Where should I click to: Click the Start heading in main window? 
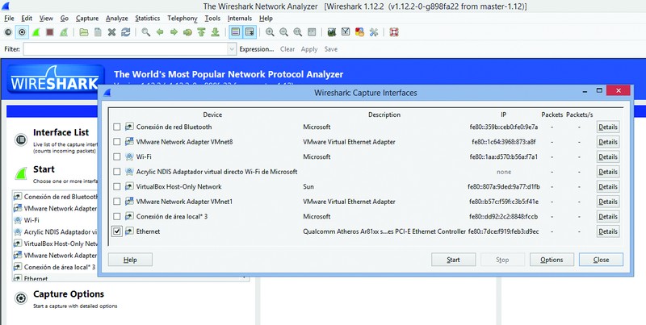pos(44,169)
